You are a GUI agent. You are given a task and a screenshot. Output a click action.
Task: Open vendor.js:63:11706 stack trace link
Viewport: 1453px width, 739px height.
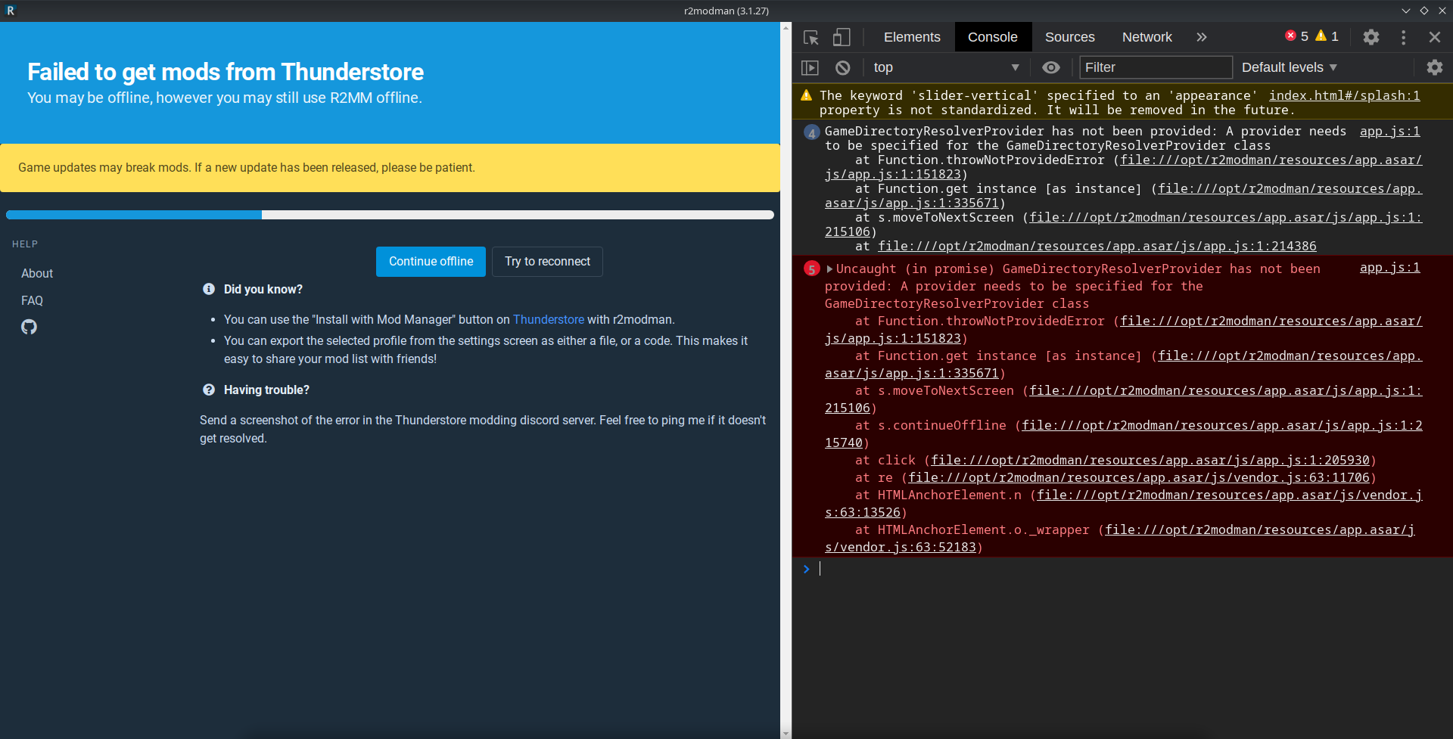pyautogui.click(x=1139, y=477)
